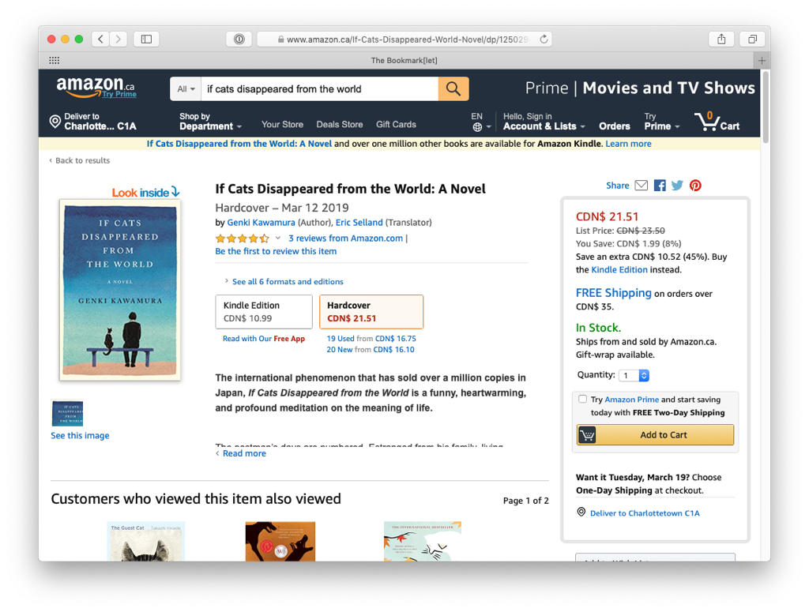Open the Try Prime dropdown

point(662,121)
